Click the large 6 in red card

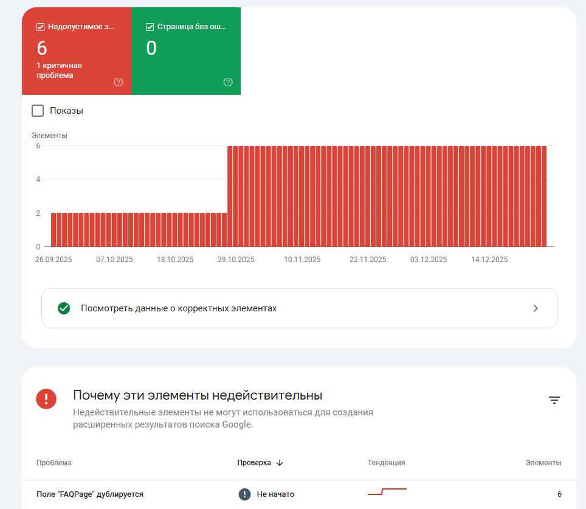(42, 48)
